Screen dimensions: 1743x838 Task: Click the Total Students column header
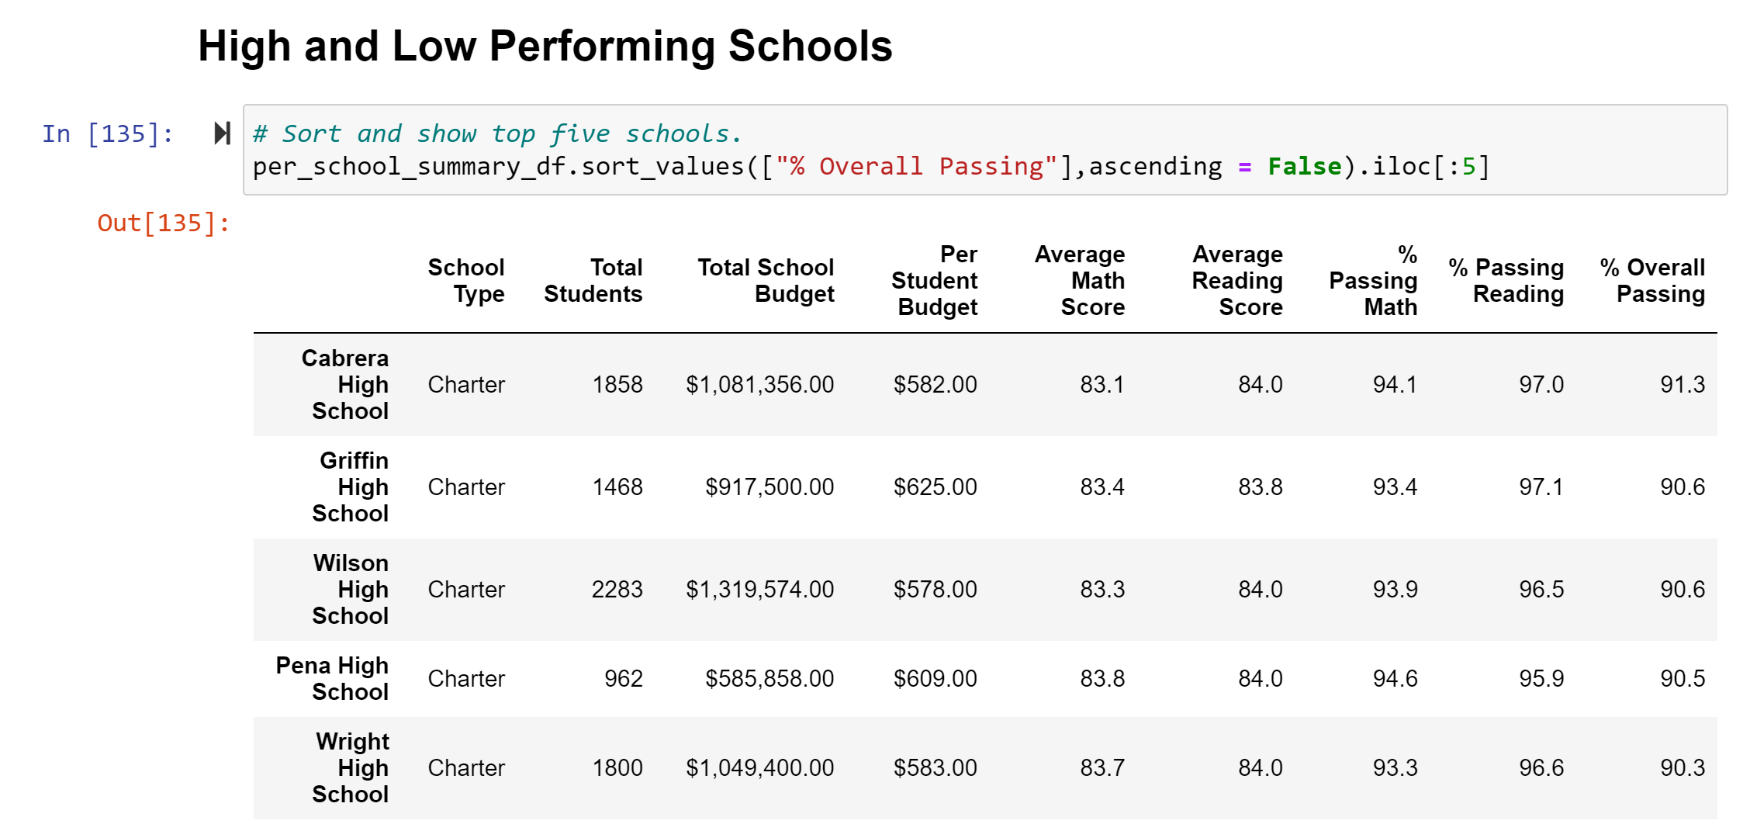tap(594, 281)
